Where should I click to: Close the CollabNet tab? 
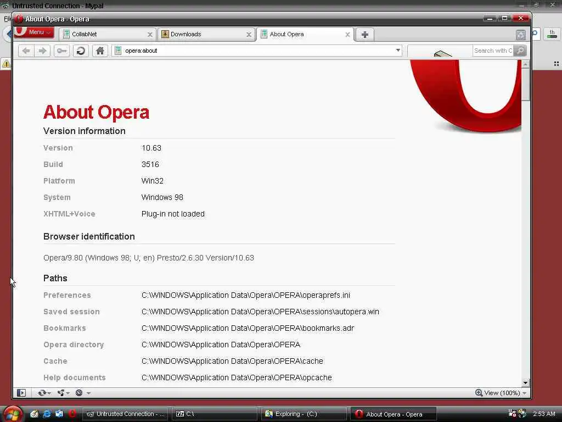pos(150,35)
